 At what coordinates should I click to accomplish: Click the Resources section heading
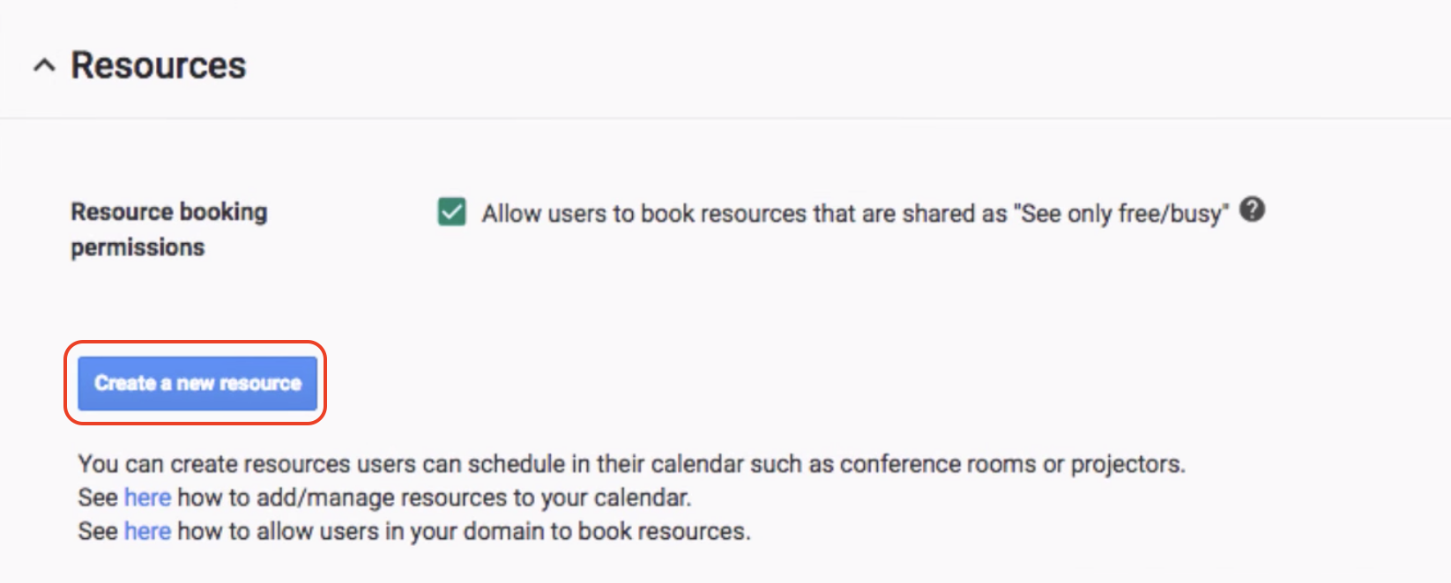(159, 65)
